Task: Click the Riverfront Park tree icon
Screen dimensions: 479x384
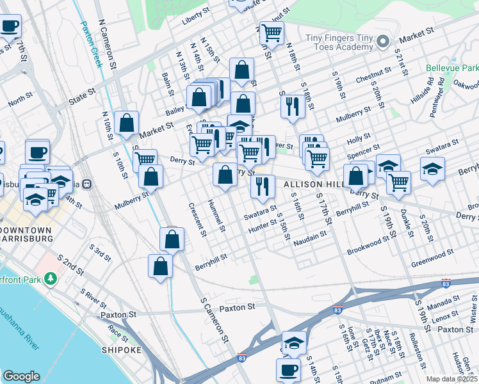Action: pos(51,279)
